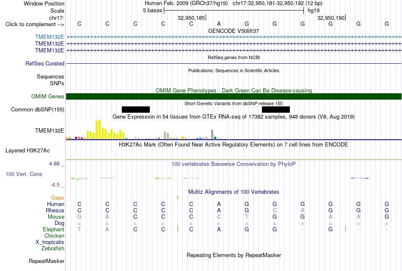Click the -4.5 conservation scale minimum
This screenshot has width=402, height=271.
tap(55, 184)
